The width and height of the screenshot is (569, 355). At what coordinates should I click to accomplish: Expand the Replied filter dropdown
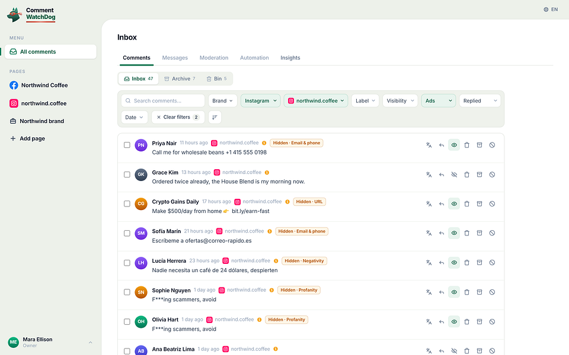click(x=480, y=101)
